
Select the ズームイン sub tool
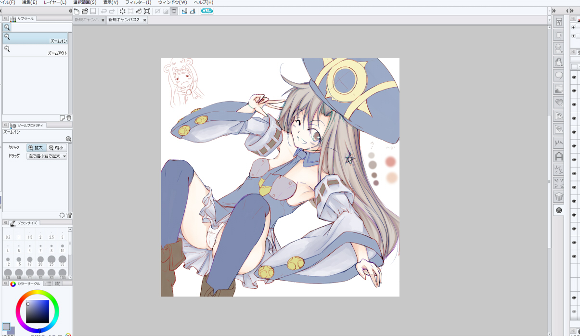[36, 39]
